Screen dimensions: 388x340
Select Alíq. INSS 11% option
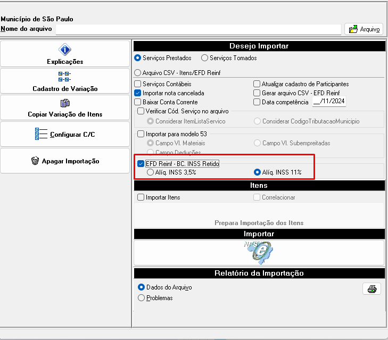(278, 172)
